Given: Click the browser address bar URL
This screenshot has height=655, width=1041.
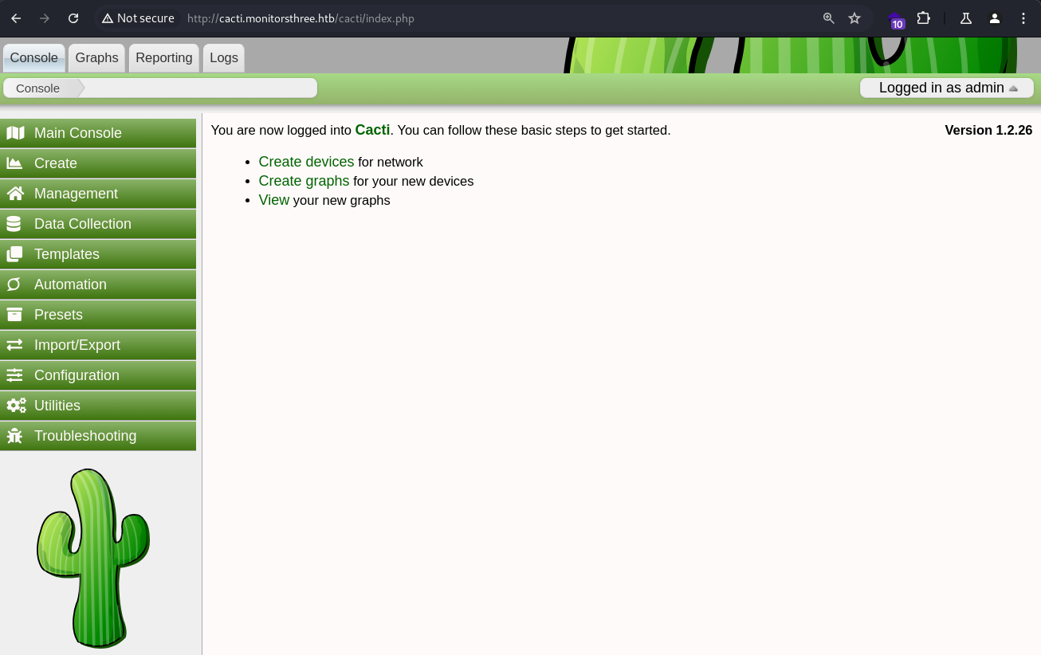Looking at the screenshot, I should pos(301,18).
